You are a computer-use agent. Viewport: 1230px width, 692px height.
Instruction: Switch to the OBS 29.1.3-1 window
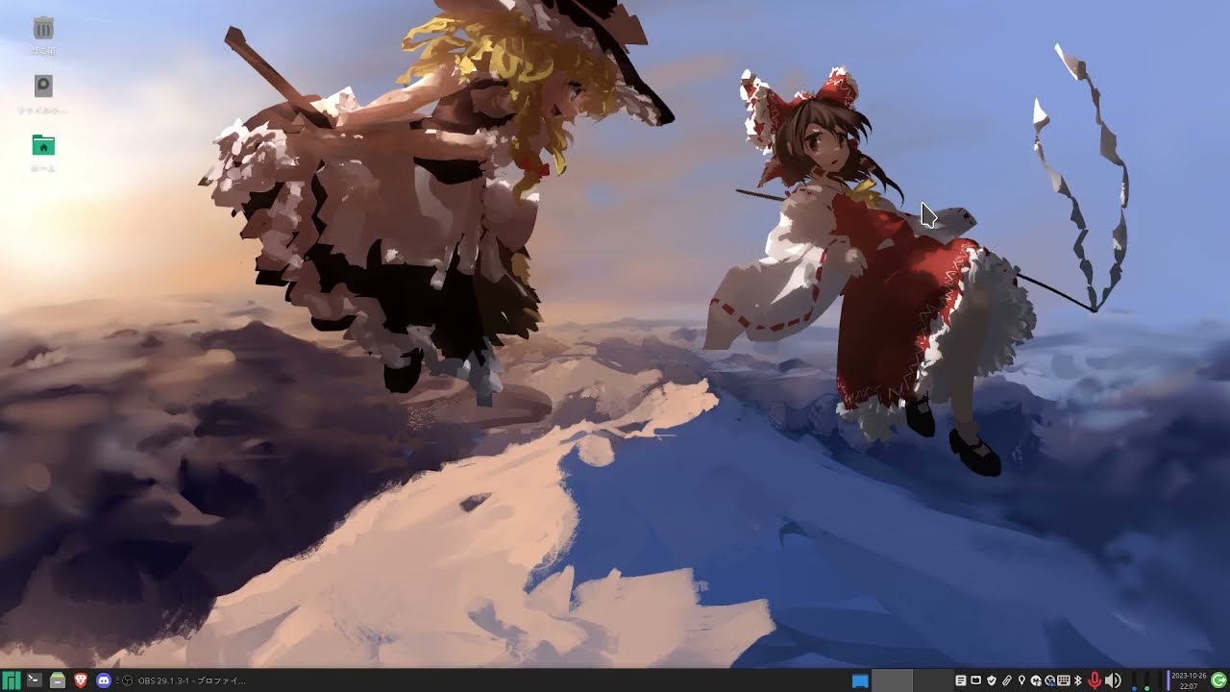click(x=184, y=680)
